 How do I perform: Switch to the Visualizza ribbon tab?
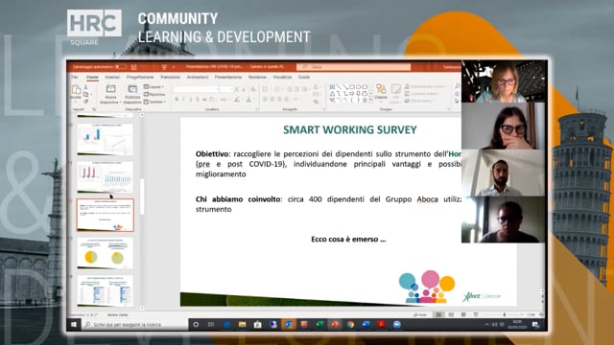pyautogui.click(x=283, y=77)
